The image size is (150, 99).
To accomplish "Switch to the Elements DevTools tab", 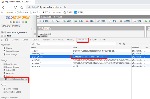I will click(x=16, y=40).
